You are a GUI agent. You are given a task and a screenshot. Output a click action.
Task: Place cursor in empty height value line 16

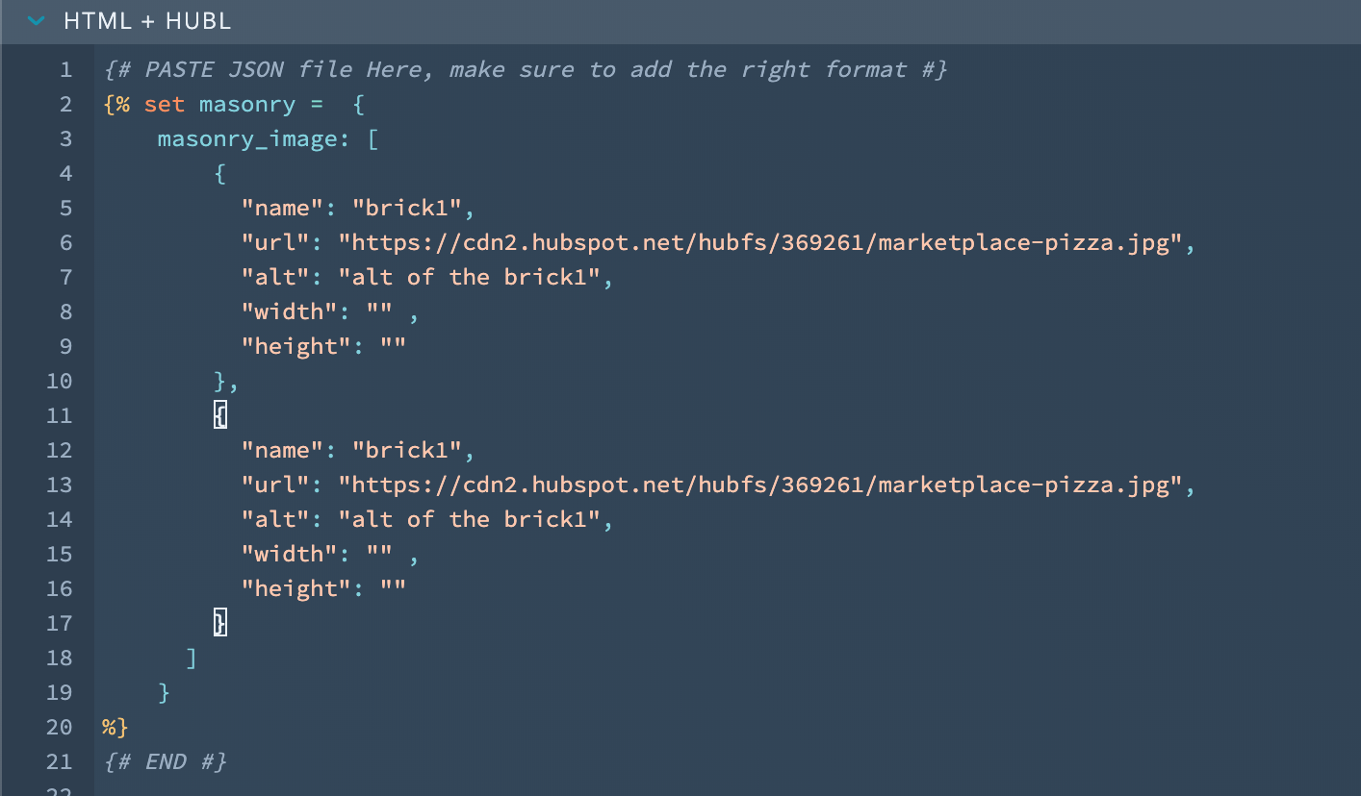pyautogui.click(x=393, y=588)
